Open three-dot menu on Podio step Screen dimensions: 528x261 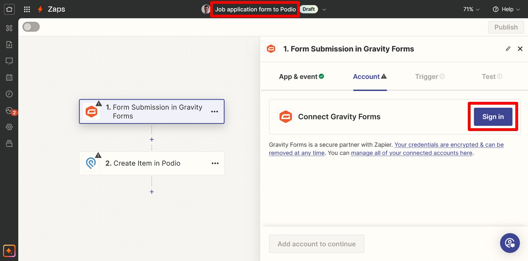click(x=215, y=163)
